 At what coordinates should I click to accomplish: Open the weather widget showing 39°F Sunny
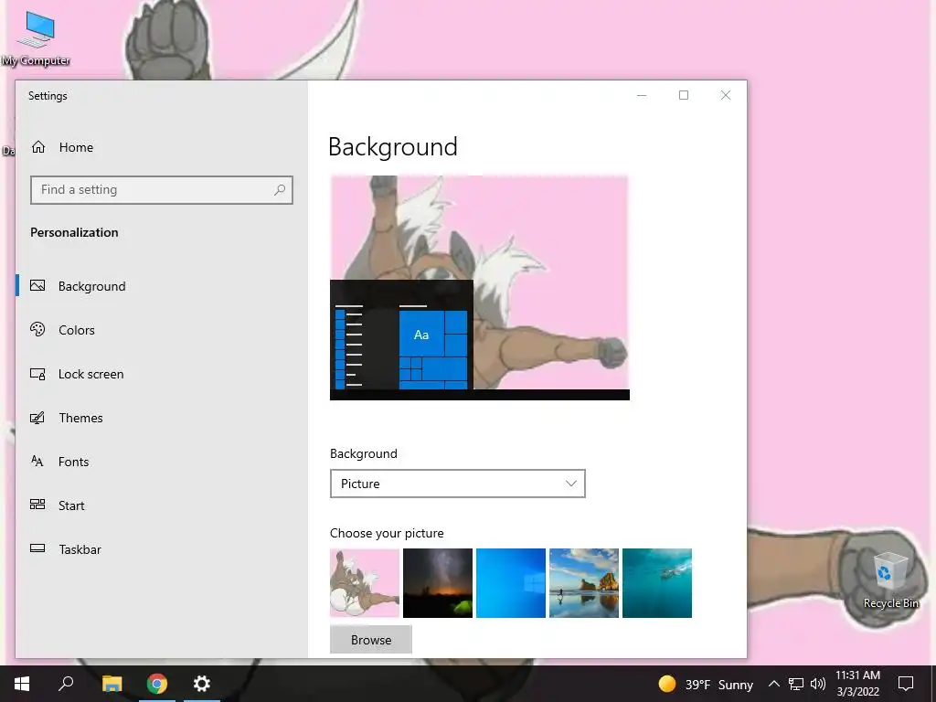(706, 684)
